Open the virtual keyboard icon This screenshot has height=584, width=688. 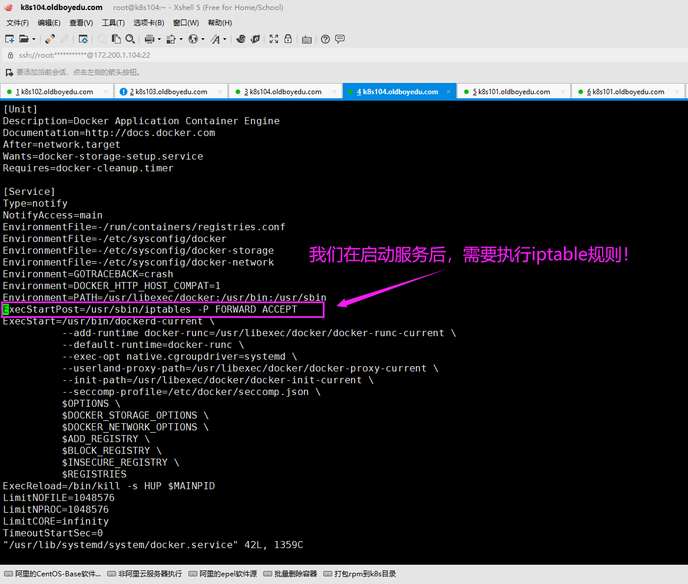pos(306,39)
